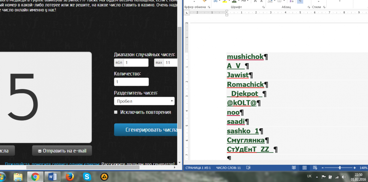Image resolution: width=368 pixels, height=182 pixels.
Task: Click the 140% zoom level in Word
Action: (363, 168)
